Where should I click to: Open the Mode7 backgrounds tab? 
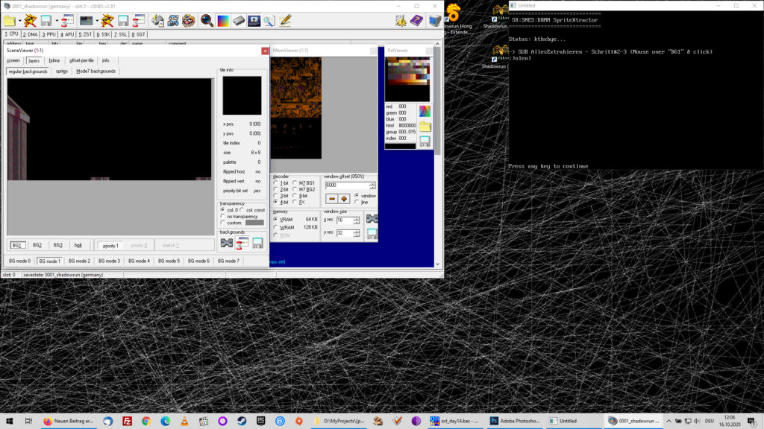96,71
